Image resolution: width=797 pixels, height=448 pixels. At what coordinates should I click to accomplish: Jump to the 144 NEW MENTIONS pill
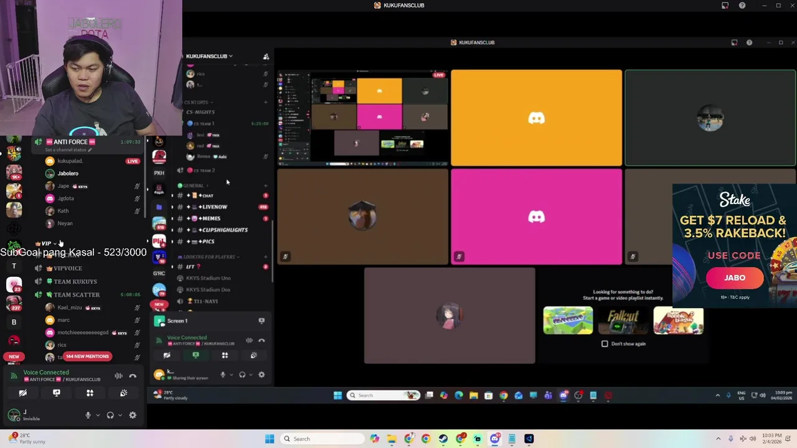tap(87, 357)
